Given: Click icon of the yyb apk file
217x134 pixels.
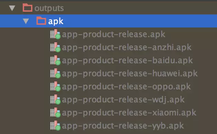Looking at the screenshot, I should [55, 125].
